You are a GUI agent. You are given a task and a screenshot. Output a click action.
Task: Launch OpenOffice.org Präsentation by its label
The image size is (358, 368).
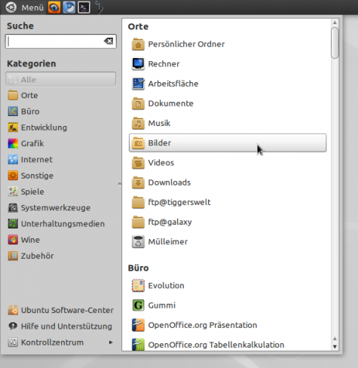tap(203, 325)
